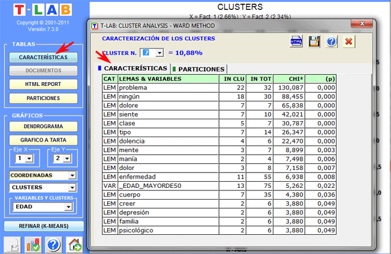Generate the HTML REPORT
Viewport: 391px width, 254px height.
43,84
